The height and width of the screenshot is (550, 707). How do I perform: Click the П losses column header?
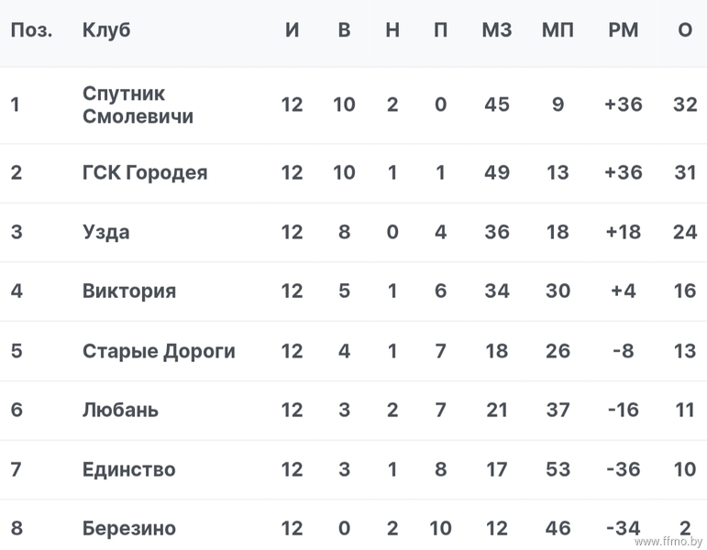point(440,30)
